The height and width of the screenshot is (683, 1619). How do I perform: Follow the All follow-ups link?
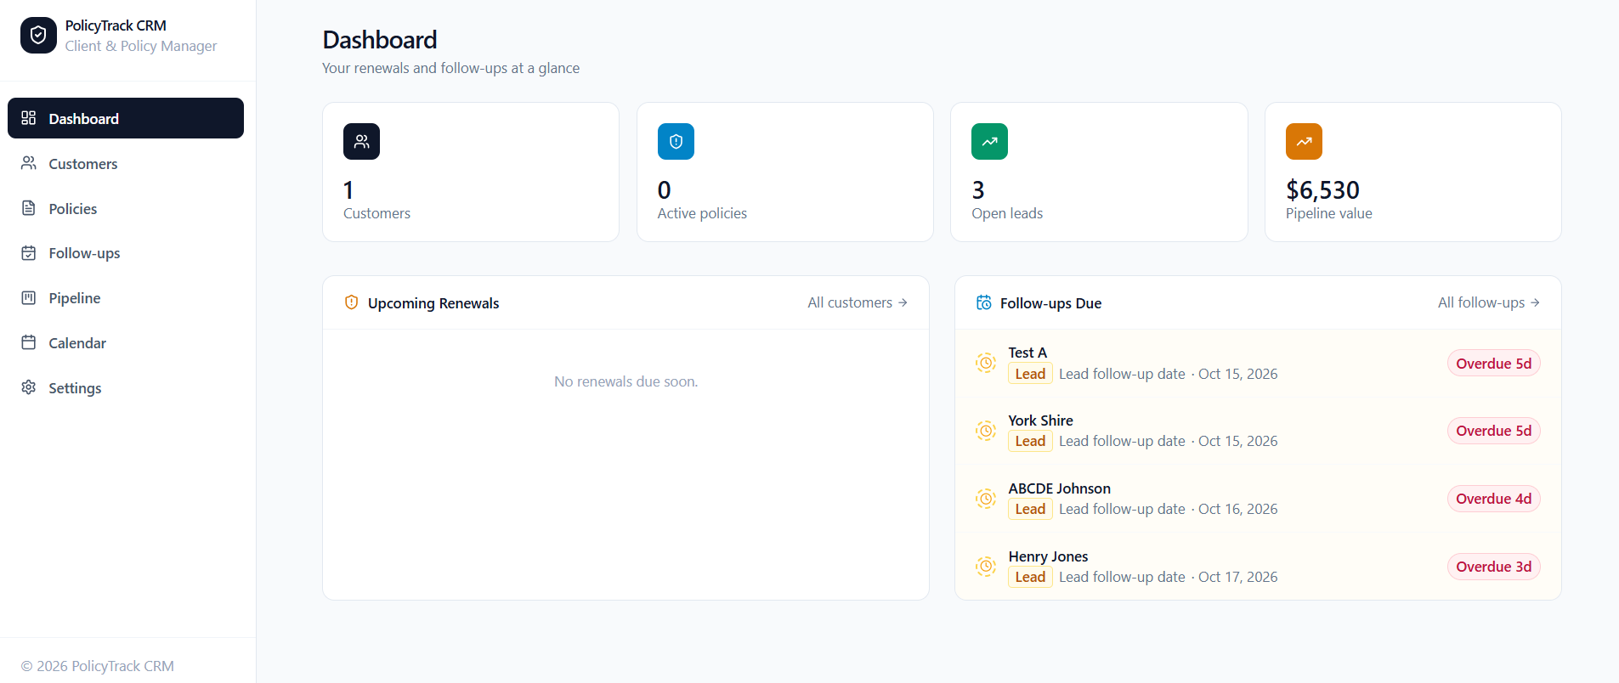tap(1489, 302)
